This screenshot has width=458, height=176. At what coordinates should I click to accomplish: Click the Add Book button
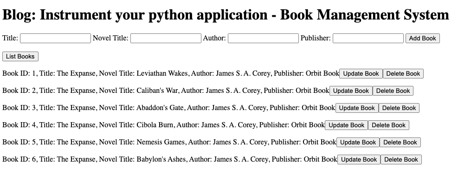point(422,38)
